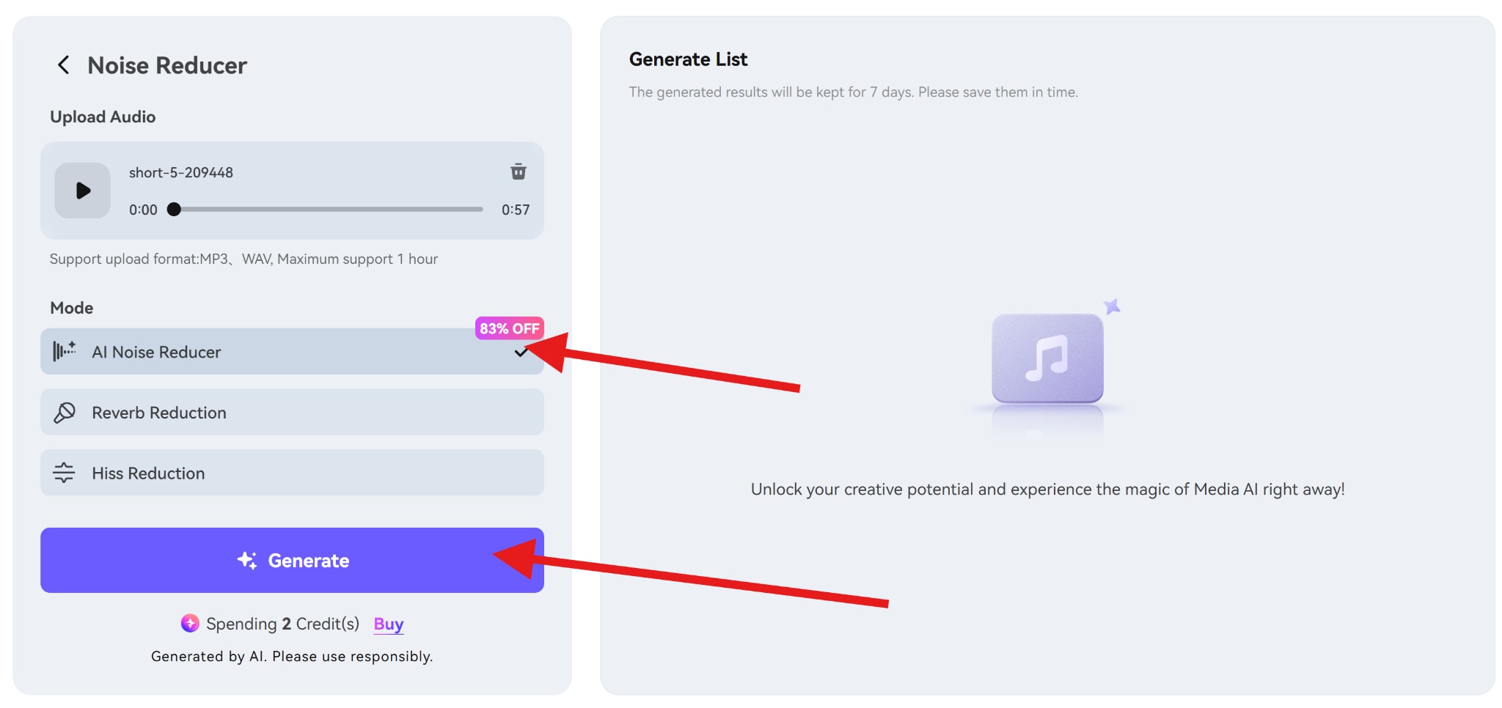Select the AI Noise Reducer waveform icon
This screenshot has width=1502, height=708.
tap(65, 352)
